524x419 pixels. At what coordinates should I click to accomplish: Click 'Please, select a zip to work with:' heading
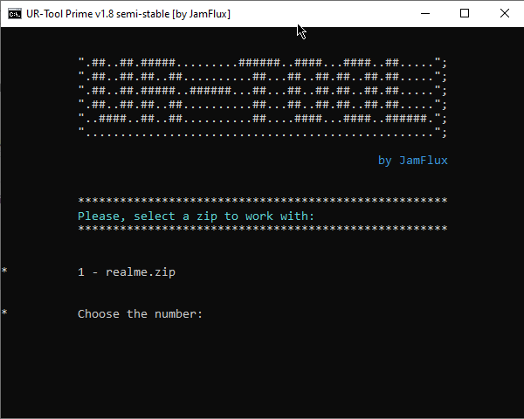point(196,216)
